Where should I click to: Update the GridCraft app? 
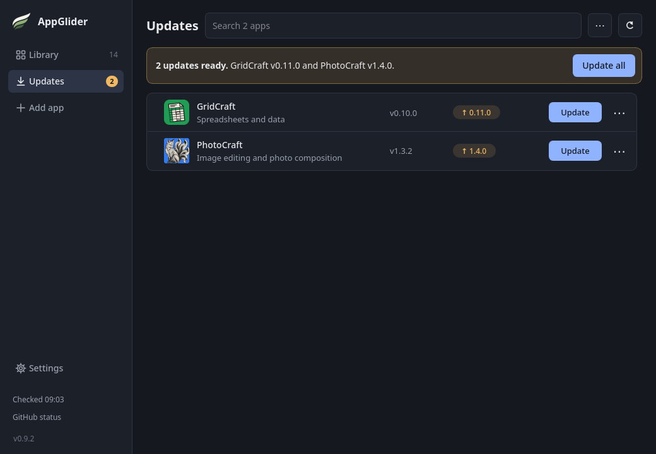[x=575, y=112]
